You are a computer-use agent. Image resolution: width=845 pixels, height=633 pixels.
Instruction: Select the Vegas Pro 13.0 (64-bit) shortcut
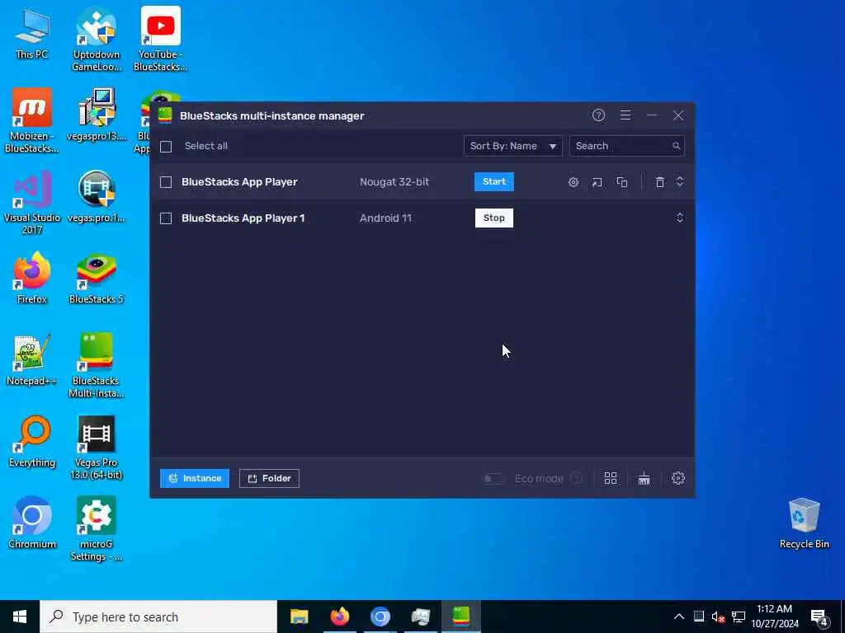[x=97, y=448]
